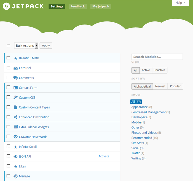Click the Custom Content Types document icon
The image size is (193, 181).
(15, 107)
